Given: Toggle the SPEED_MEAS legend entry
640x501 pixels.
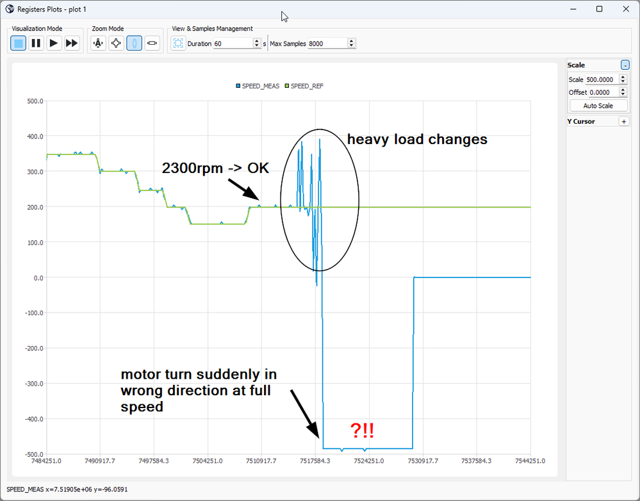Looking at the screenshot, I should [x=258, y=86].
